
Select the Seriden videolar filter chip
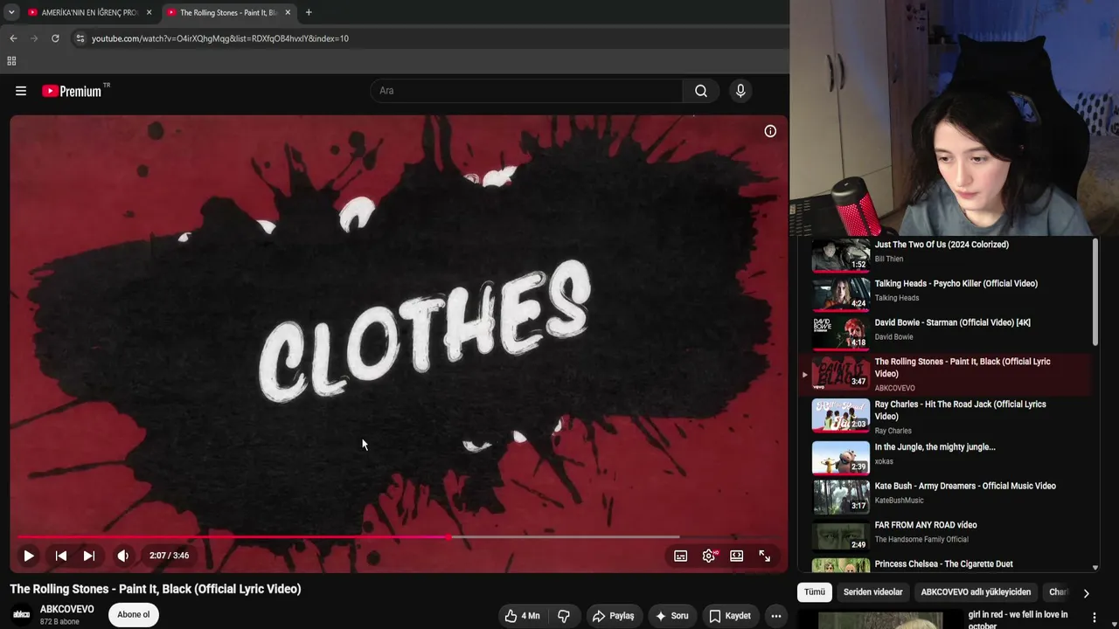tap(873, 592)
